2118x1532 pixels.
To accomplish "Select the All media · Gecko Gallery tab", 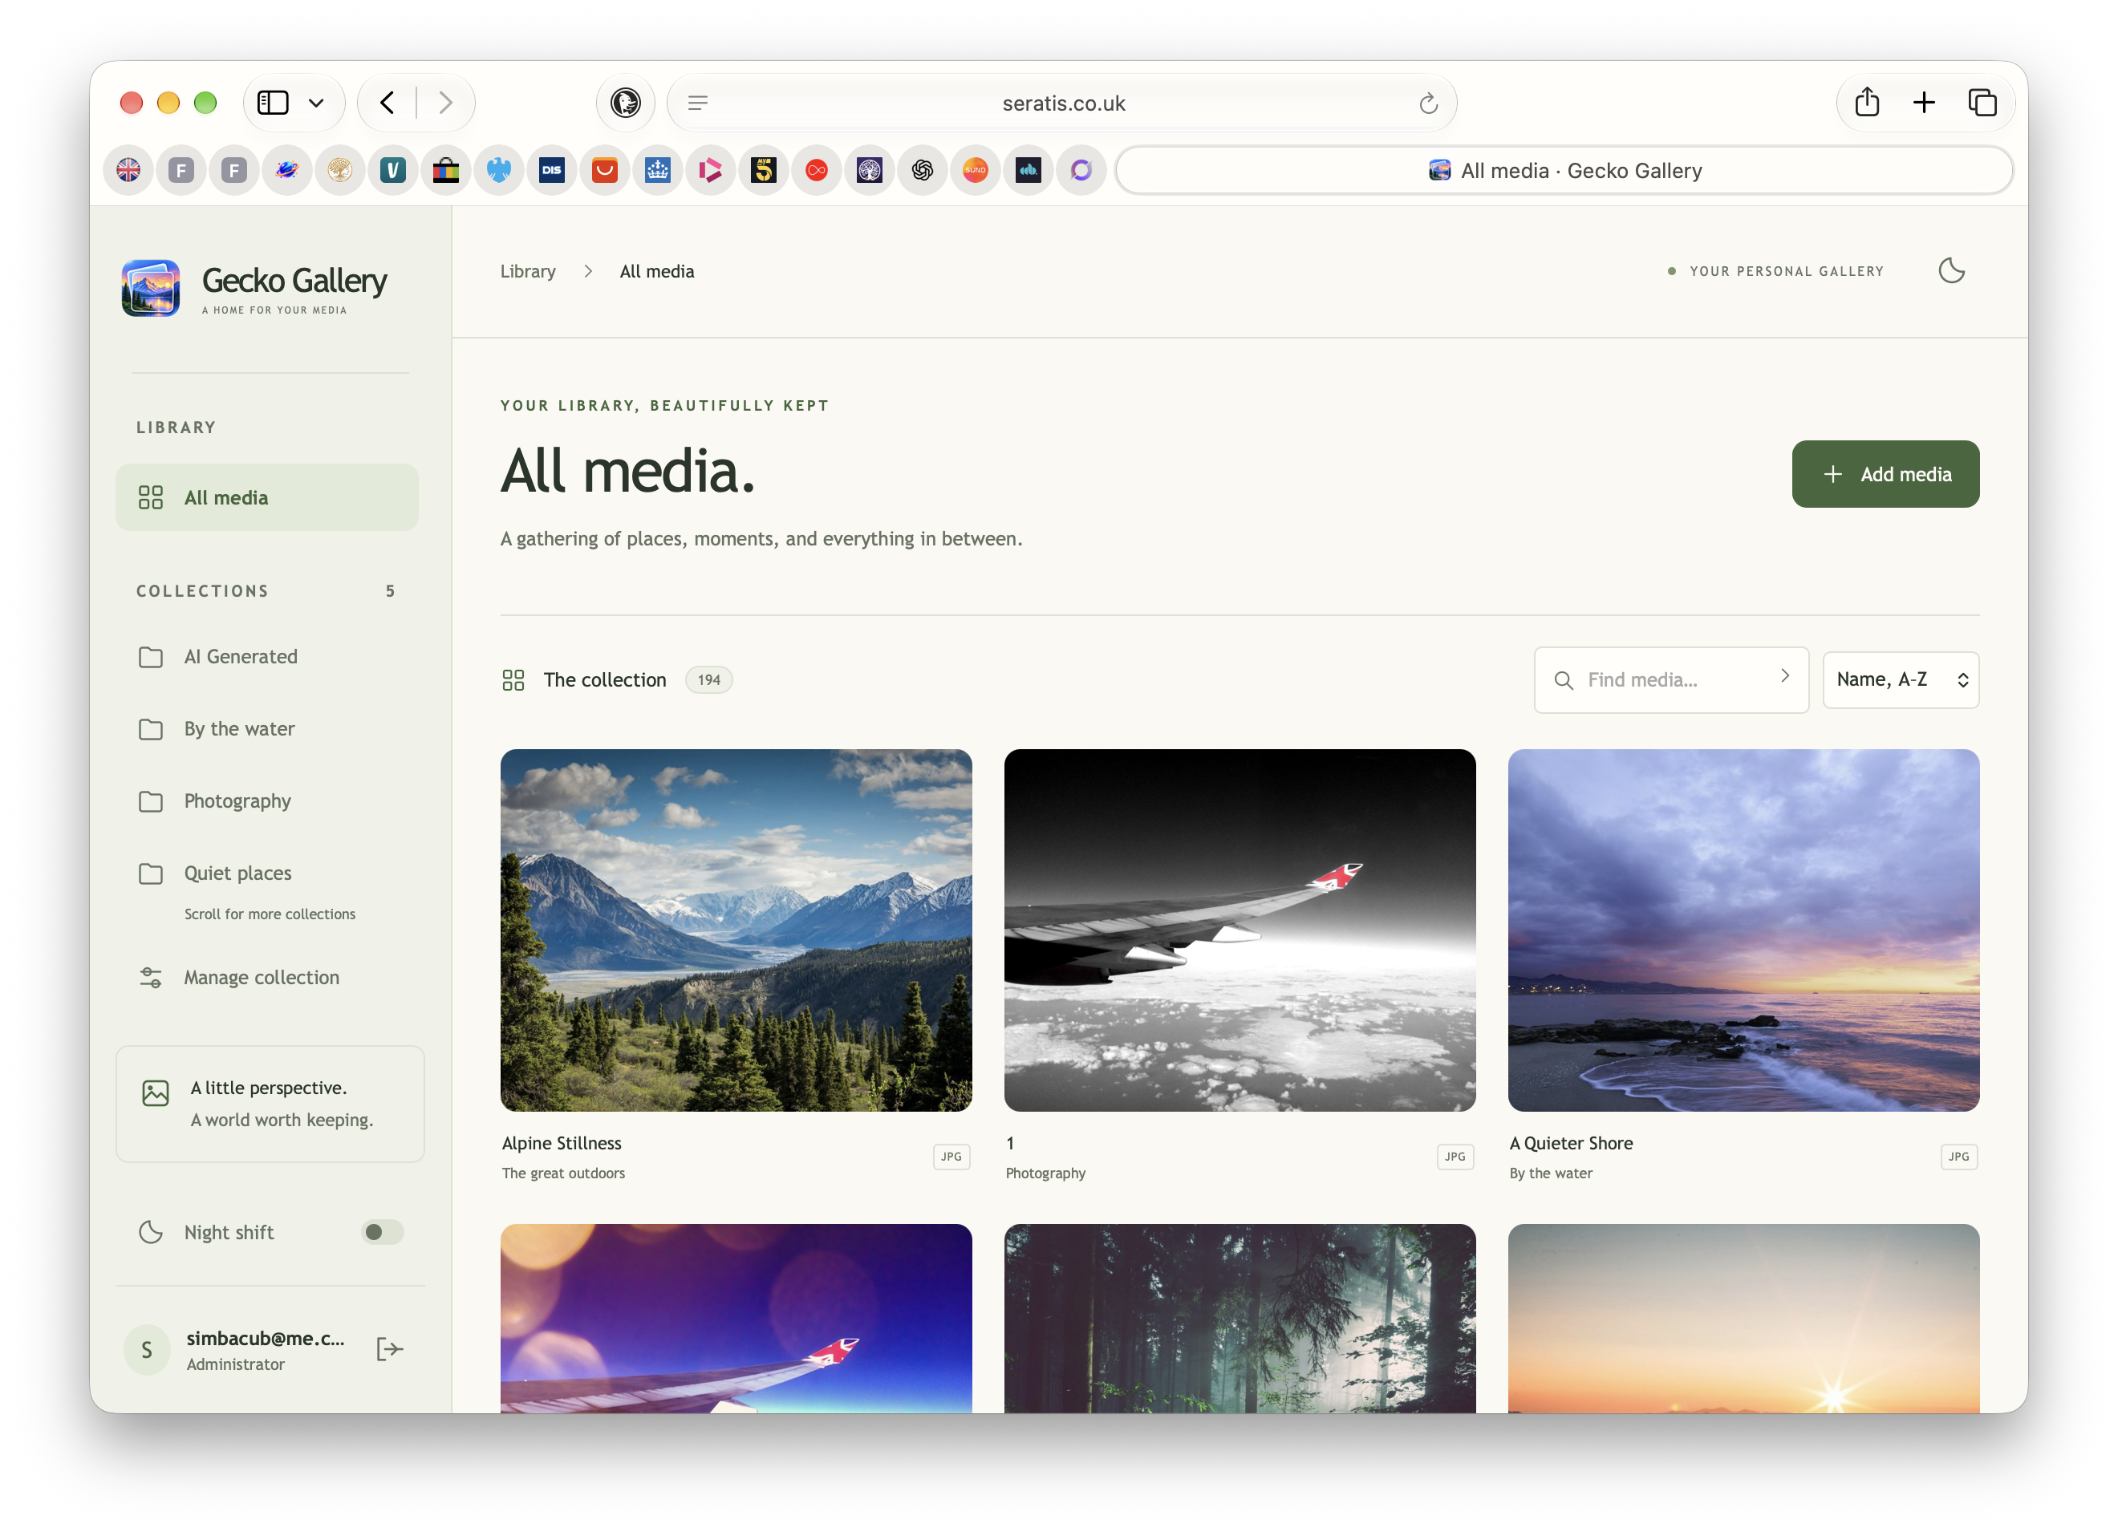I will click(1564, 170).
